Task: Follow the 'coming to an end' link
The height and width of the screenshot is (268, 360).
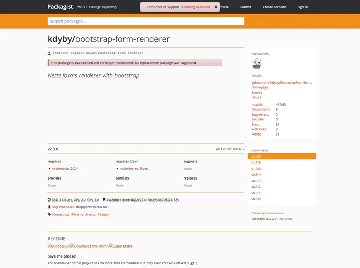Action: 197,7
